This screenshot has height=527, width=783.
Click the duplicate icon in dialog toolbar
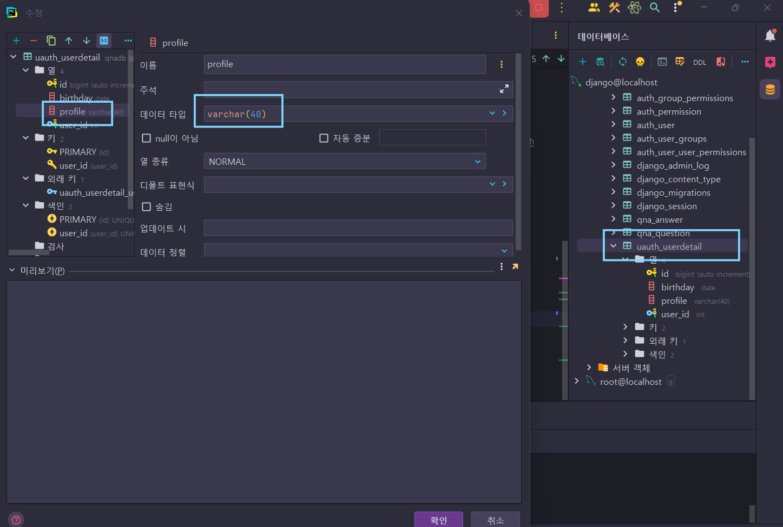(51, 41)
